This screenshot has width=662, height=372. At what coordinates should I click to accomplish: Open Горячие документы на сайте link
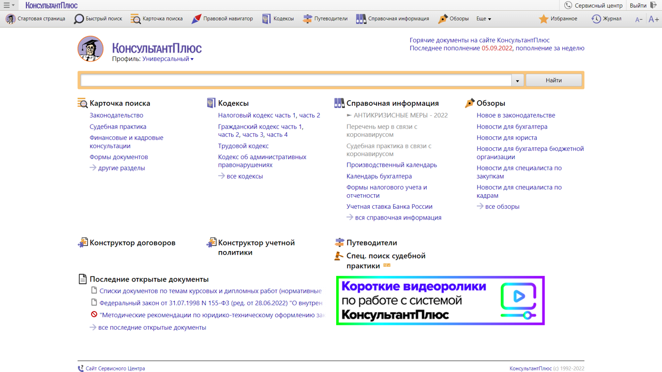pyautogui.click(x=479, y=40)
